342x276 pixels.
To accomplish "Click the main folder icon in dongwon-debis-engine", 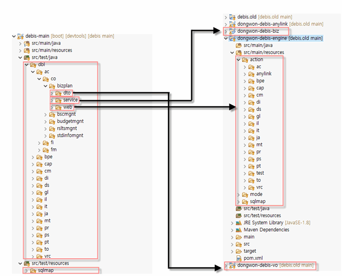I will (239, 237).
